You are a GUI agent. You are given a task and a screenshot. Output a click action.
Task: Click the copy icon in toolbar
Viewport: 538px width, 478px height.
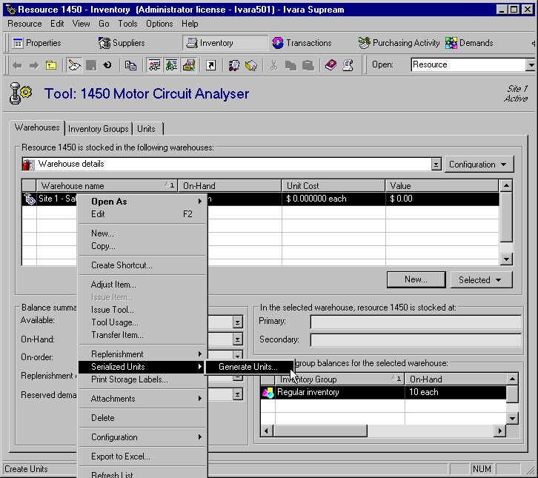tap(130, 65)
